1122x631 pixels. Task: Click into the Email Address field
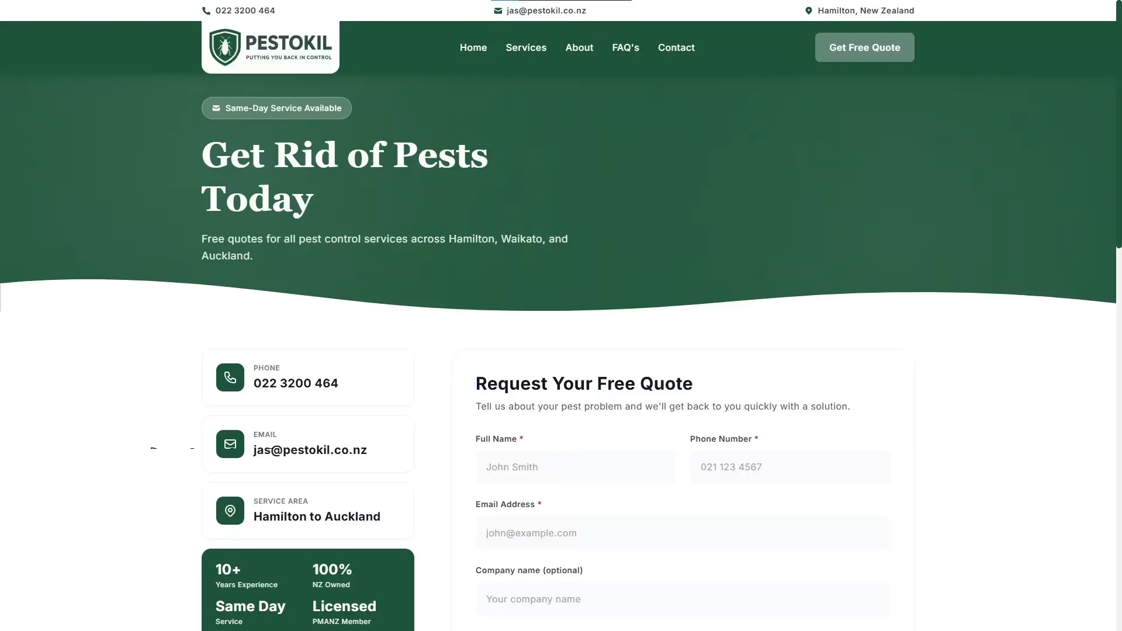click(683, 533)
